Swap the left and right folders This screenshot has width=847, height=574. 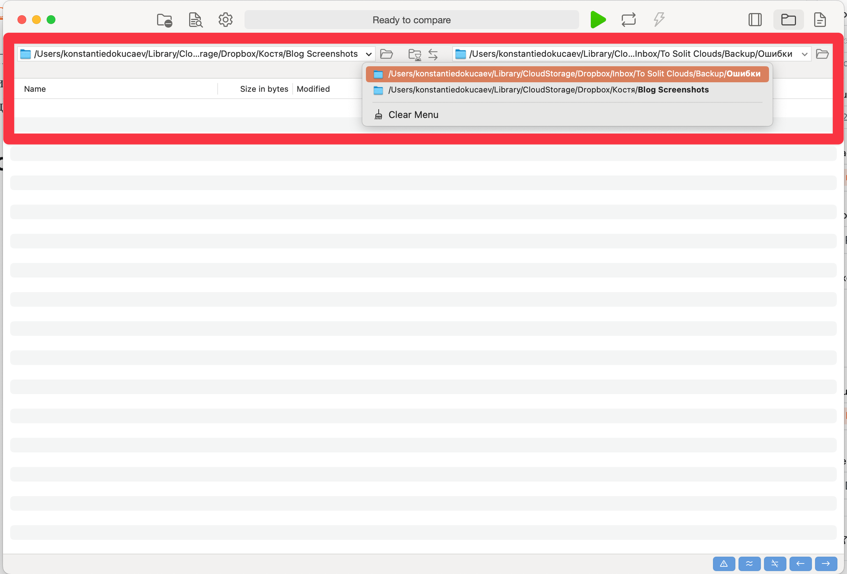[433, 54]
